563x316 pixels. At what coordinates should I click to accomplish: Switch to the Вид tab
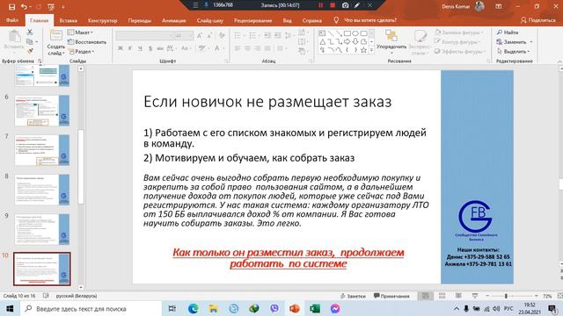tap(288, 20)
